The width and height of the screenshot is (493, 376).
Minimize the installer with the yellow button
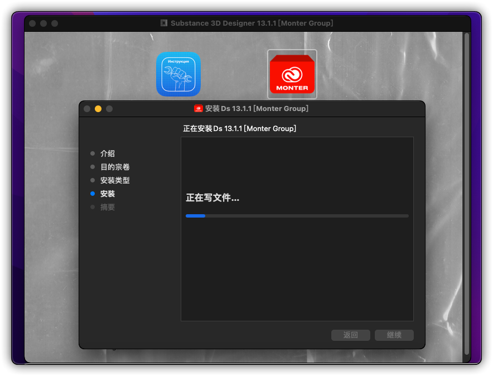[98, 109]
